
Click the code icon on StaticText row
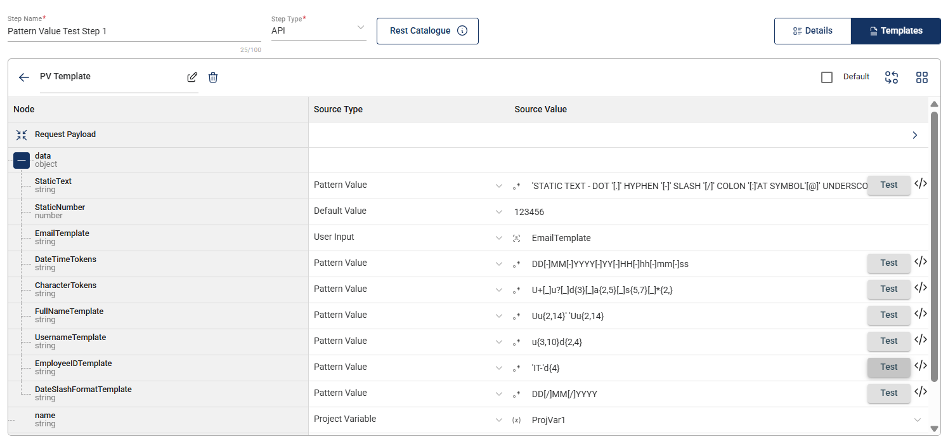pyautogui.click(x=921, y=184)
